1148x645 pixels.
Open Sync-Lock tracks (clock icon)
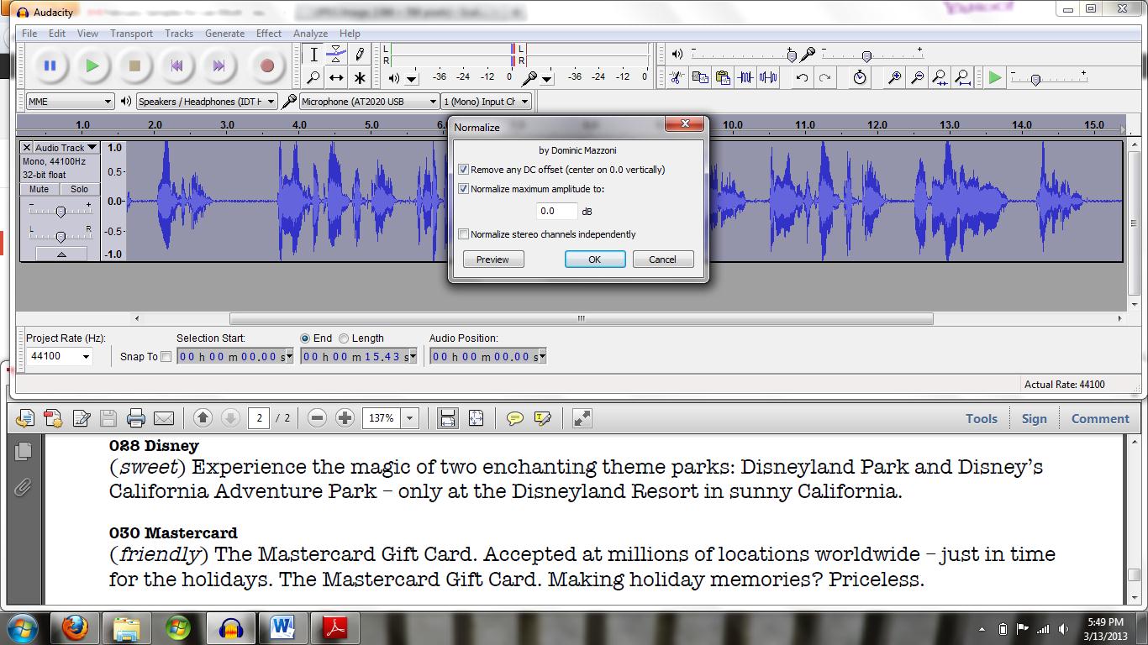860,77
